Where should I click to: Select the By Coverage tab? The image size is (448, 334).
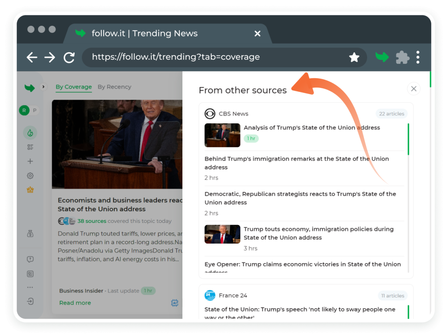point(73,87)
